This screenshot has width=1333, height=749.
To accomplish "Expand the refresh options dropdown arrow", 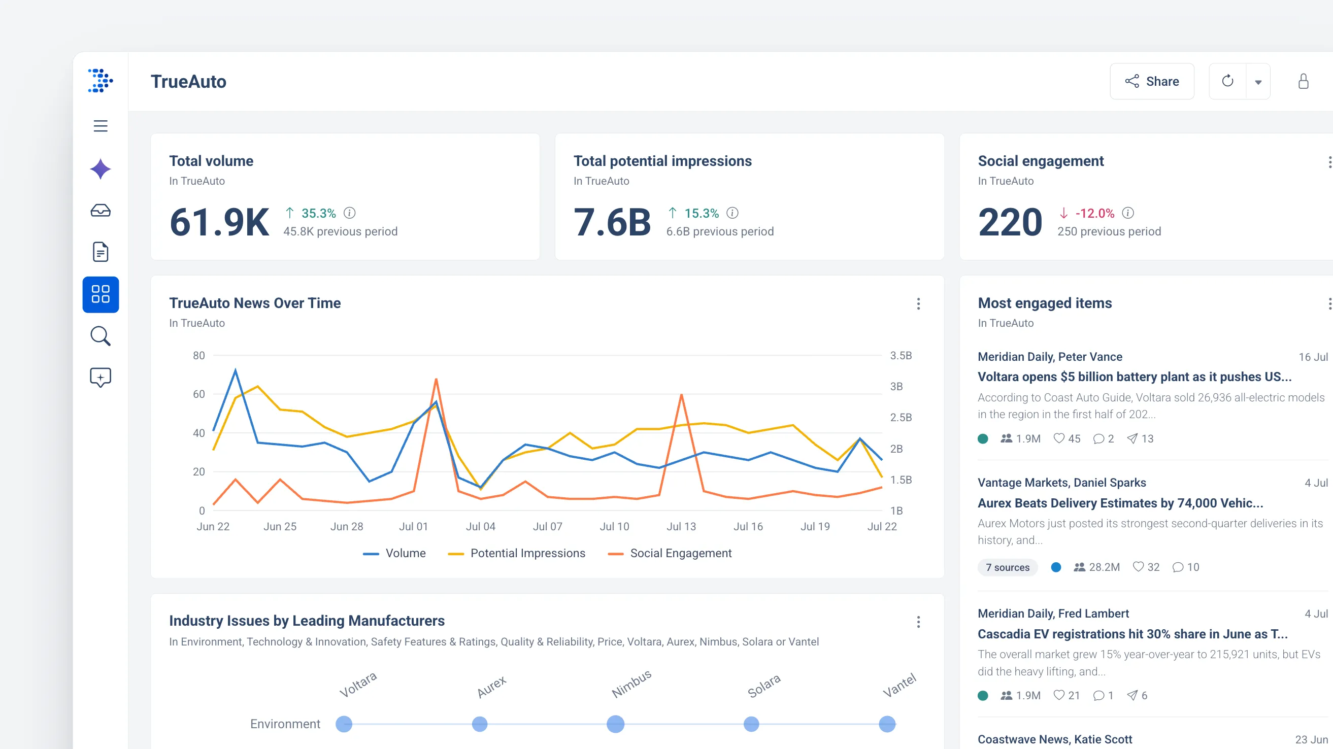I will [x=1258, y=82].
